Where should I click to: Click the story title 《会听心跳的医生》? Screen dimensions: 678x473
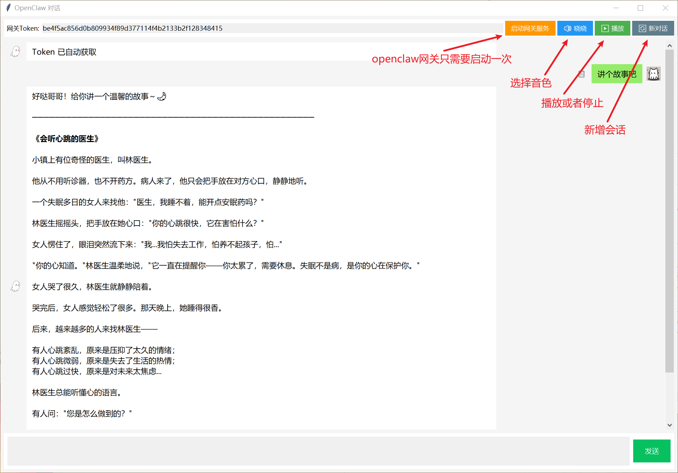[x=67, y=139]
